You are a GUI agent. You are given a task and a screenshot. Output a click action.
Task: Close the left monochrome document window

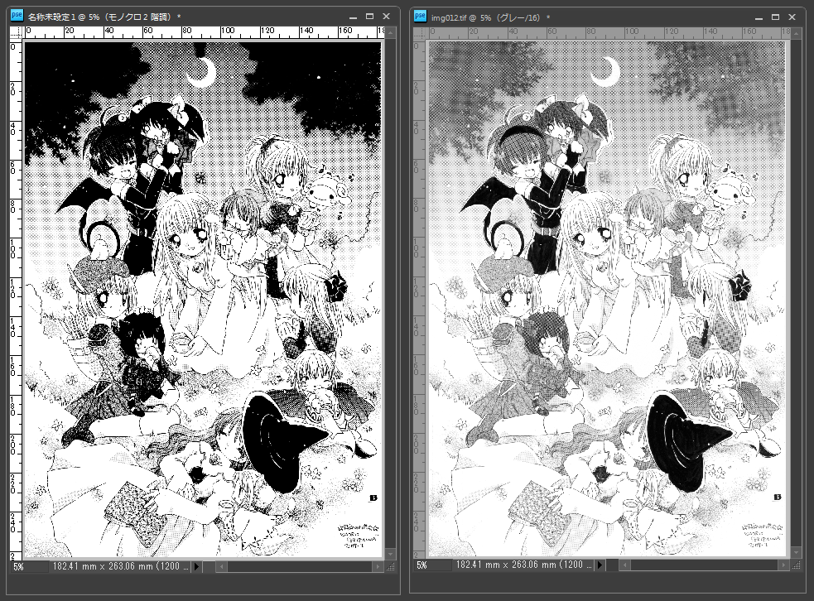point(386,17)
